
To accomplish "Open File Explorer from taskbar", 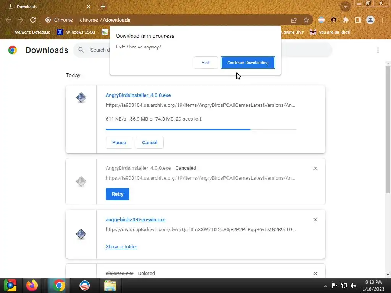I will (110, 286).
